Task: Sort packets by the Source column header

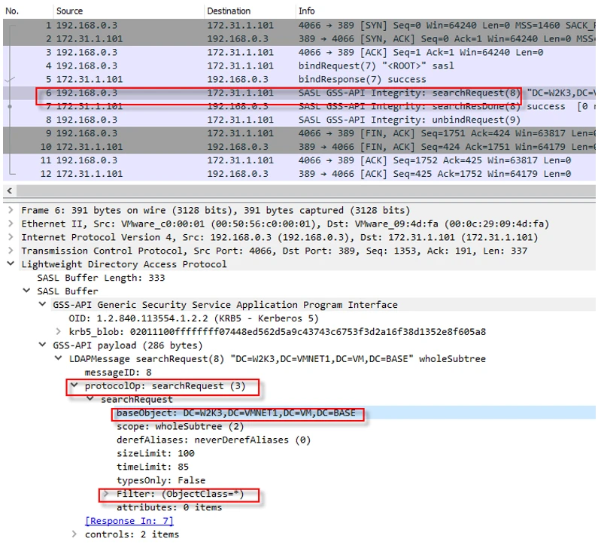Action: [71, 11]
